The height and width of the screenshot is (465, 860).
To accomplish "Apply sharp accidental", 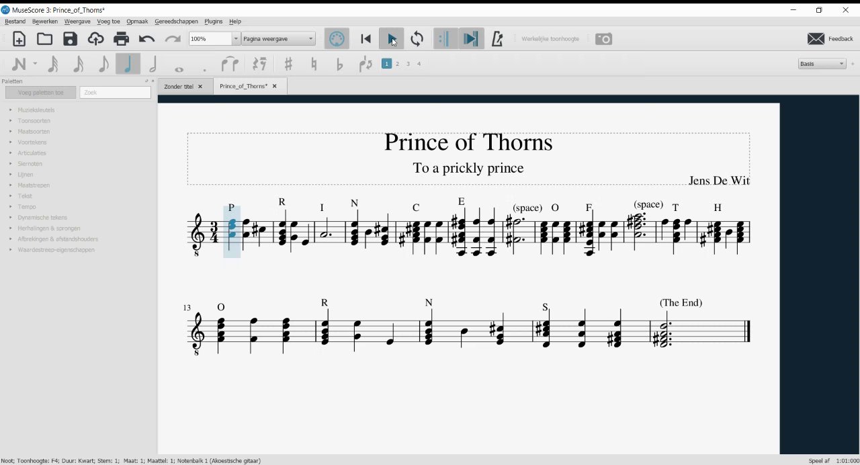I will click(x=288, y=64).
